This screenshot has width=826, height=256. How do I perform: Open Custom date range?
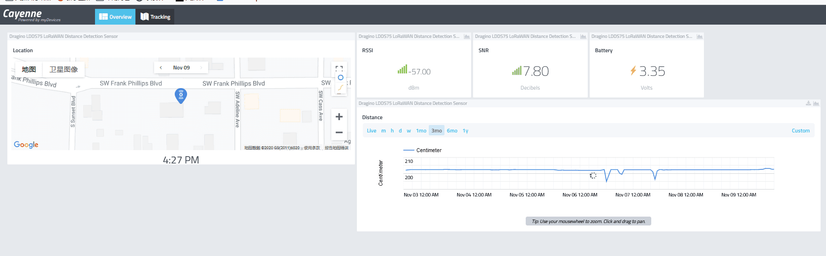[801, 131]
